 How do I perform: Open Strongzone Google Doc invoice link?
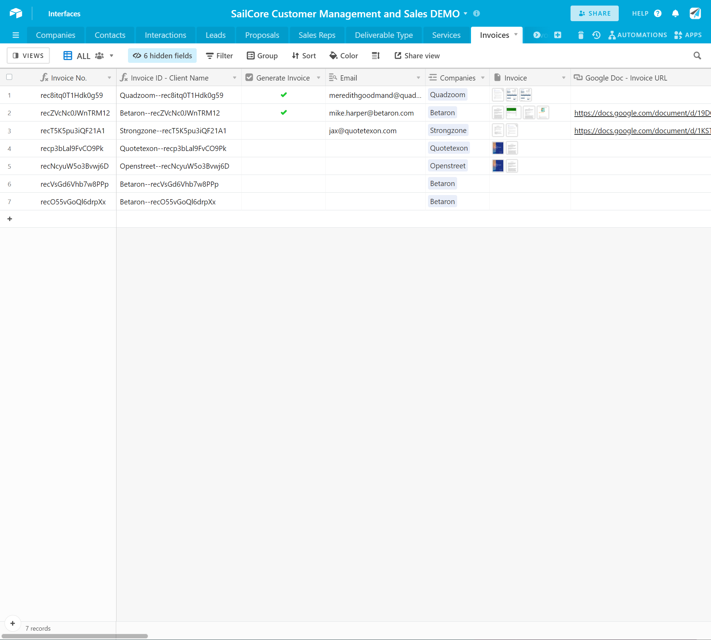(642, 131)
